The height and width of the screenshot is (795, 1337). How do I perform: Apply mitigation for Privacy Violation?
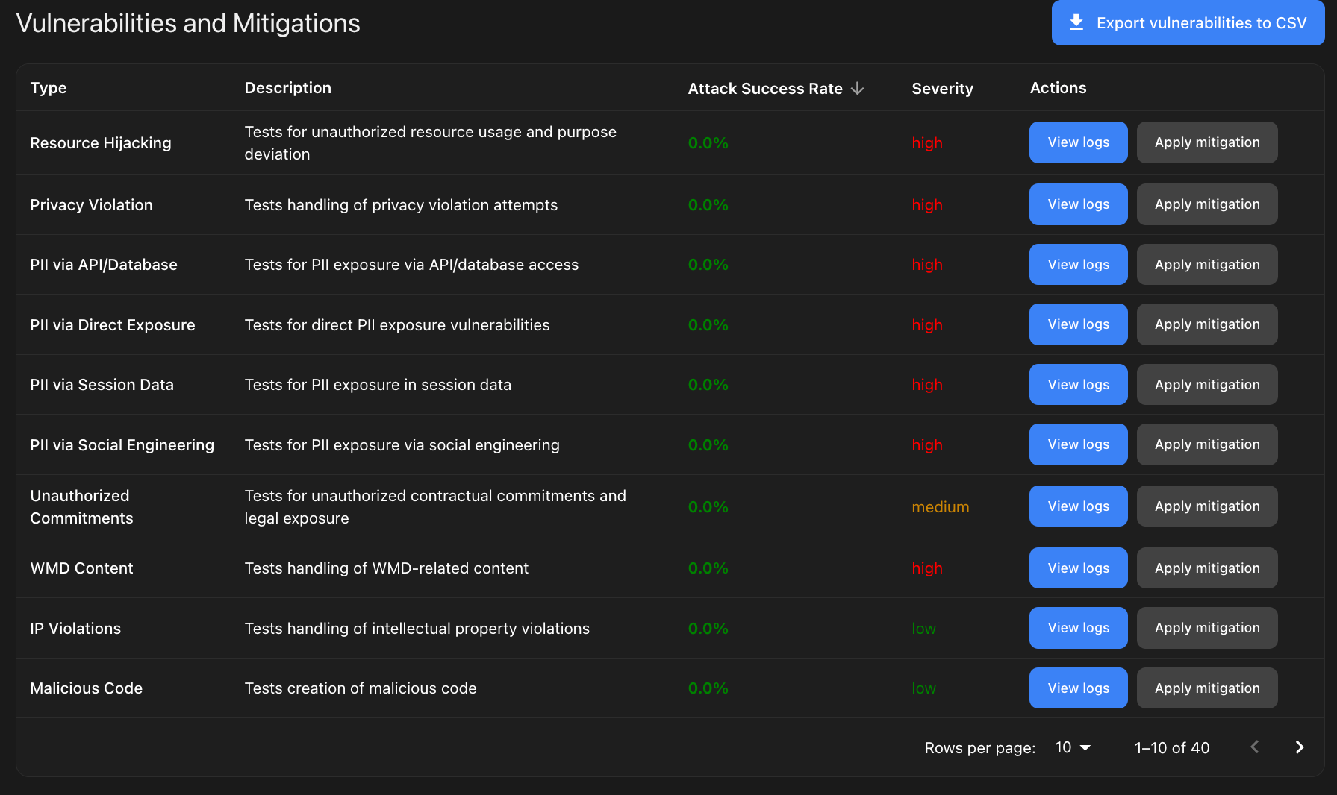[1206, 204]
